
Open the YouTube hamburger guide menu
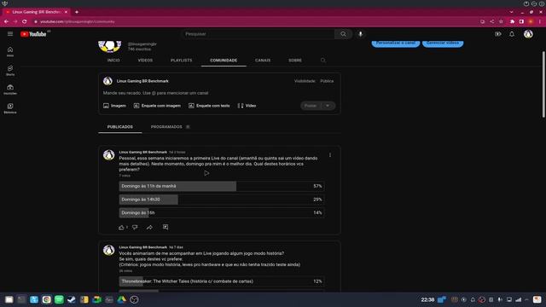click(x=10, y=34)
